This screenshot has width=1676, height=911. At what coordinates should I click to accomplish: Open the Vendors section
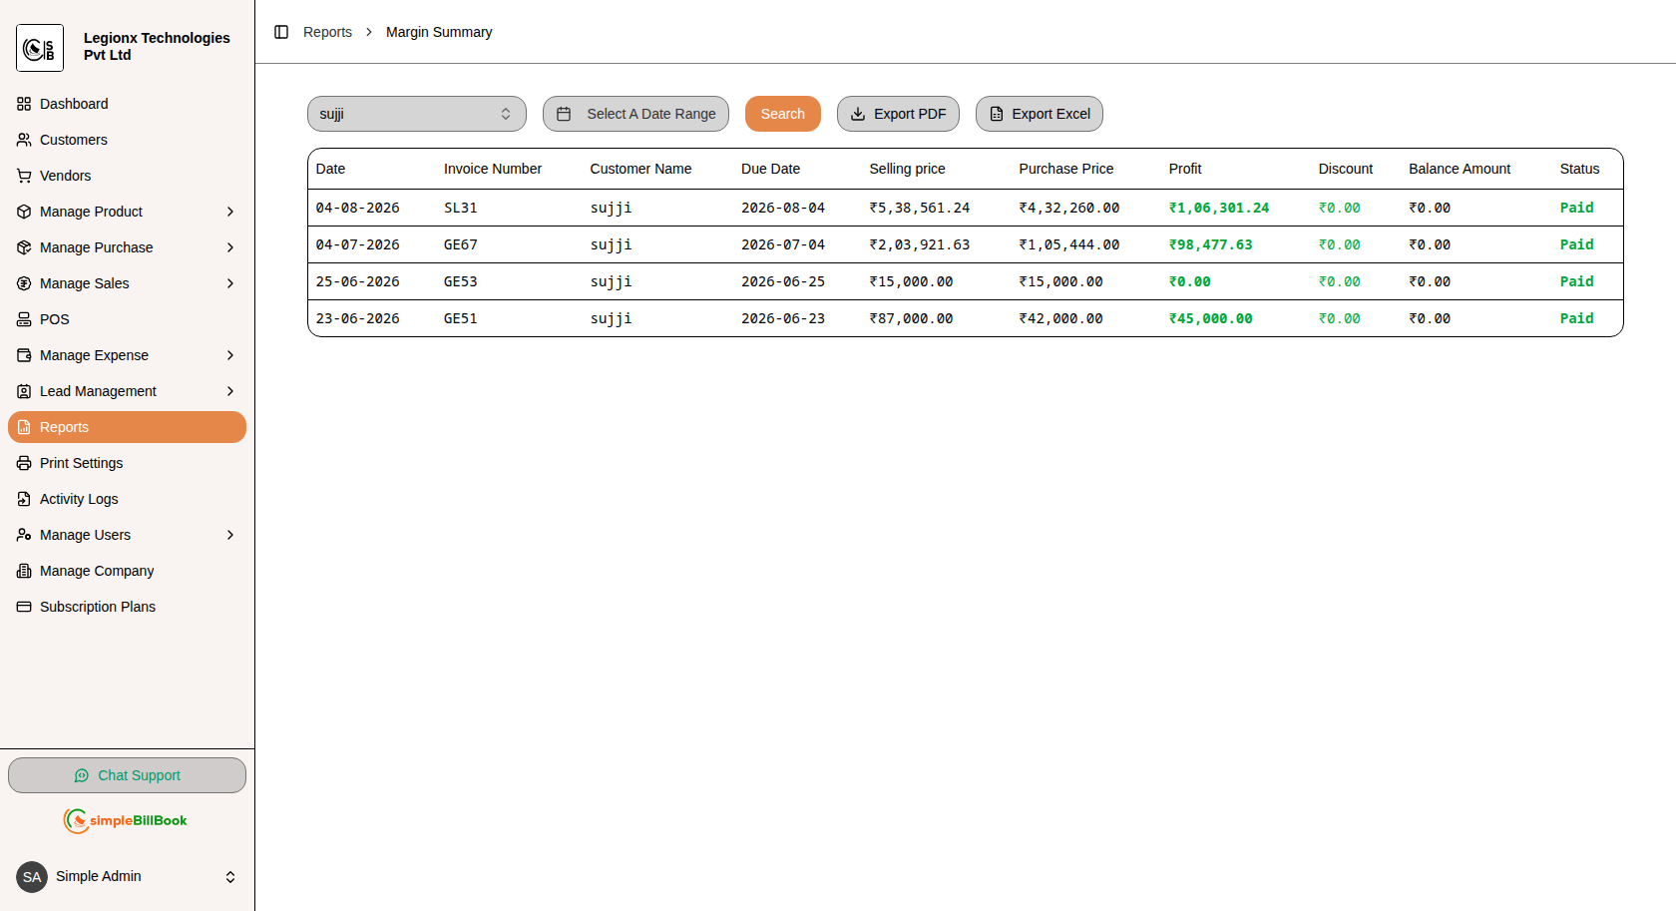127,176
